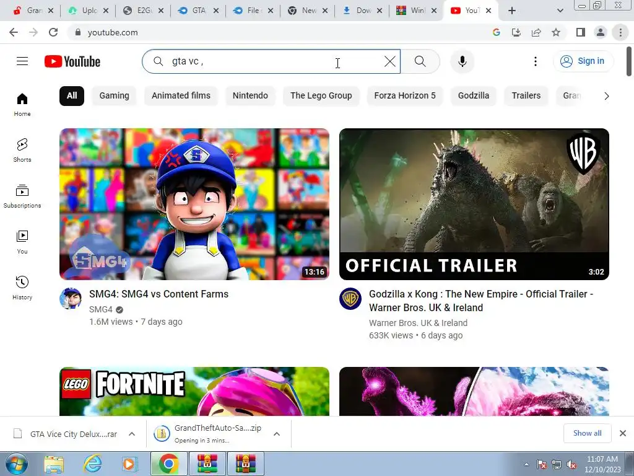Select the All filter chip
Image resolution: width=634 pixels, height=476 pixels.
[x=72, y=96]
